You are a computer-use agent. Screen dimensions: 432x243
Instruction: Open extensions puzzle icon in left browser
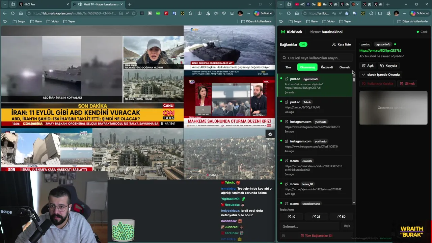click(191, 13)
